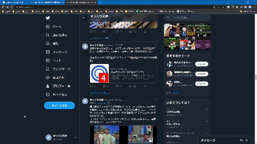The height and width of the screenshot is (144, 257).
Task: Like the 文庫ラジオ link card tweet
Action: tap(117, 86)
